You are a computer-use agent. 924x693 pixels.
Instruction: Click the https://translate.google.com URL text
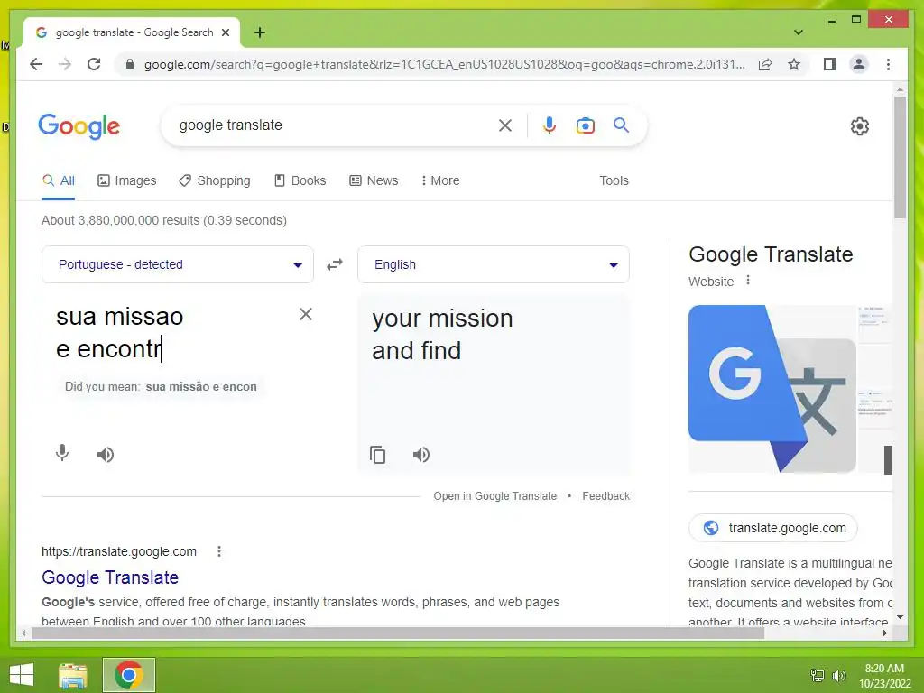(119, 551)
